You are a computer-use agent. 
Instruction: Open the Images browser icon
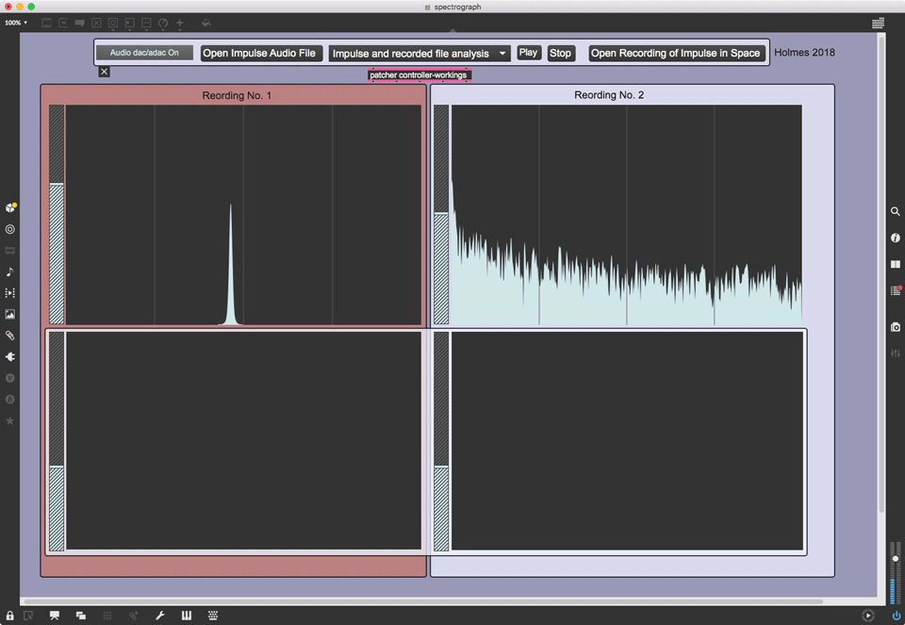coord(9,315)
